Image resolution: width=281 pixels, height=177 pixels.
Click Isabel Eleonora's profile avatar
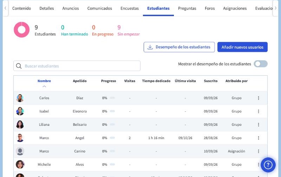(x=20, y=111)
